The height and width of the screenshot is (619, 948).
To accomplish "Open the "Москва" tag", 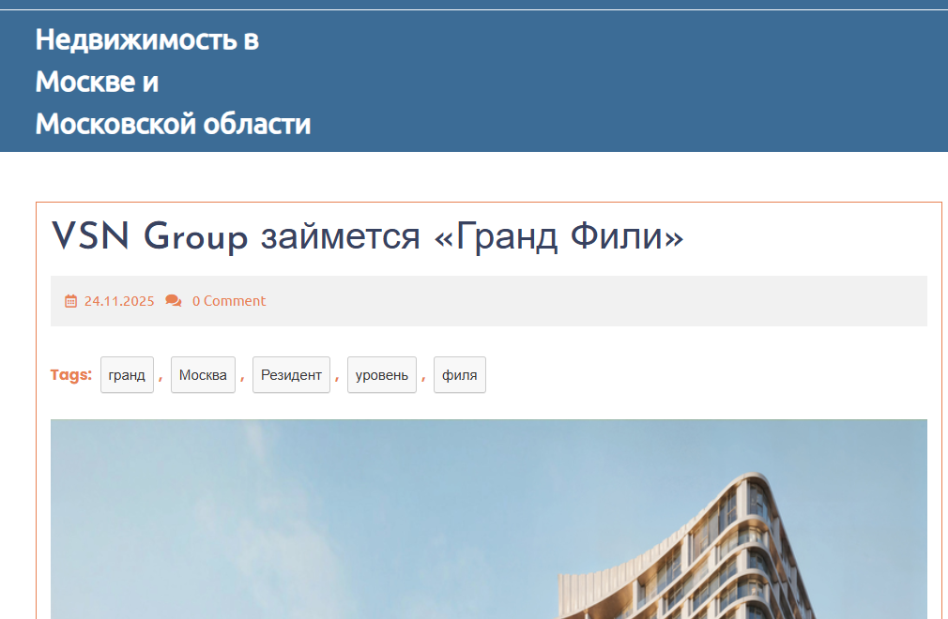I will 203,374.
